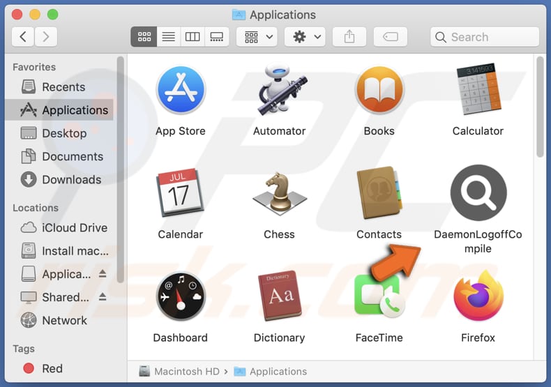Select the Red tag

tap(59, 368)
